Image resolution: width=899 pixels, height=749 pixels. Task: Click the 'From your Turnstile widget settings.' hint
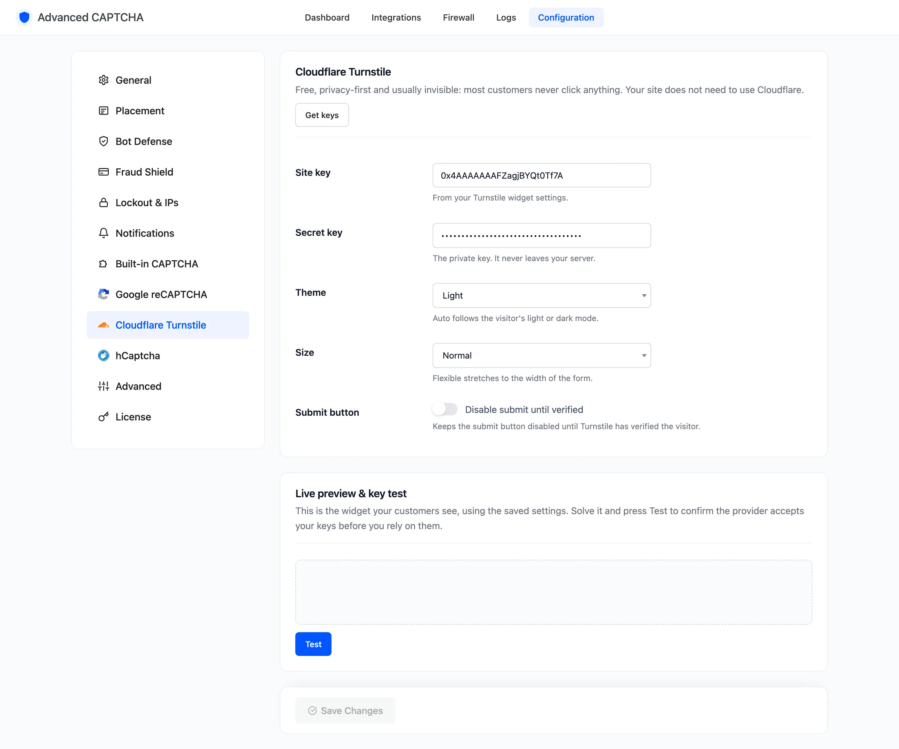pos(500,198)
